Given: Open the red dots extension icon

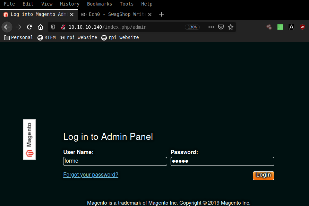Looking at the screenshot, I should 269,27.
